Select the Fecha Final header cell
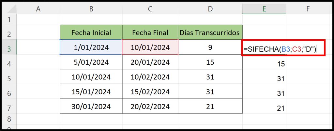This screenshot has height=131, width=334. [150, 33]
